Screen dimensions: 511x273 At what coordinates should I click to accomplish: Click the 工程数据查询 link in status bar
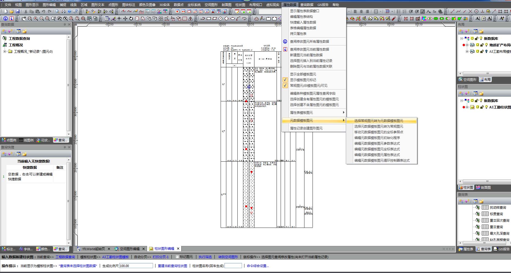(65, 257)
